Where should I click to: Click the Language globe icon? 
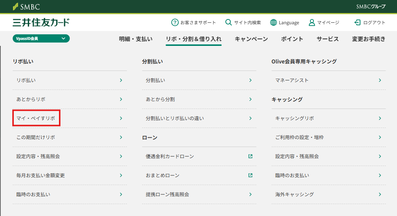[273, 22]
